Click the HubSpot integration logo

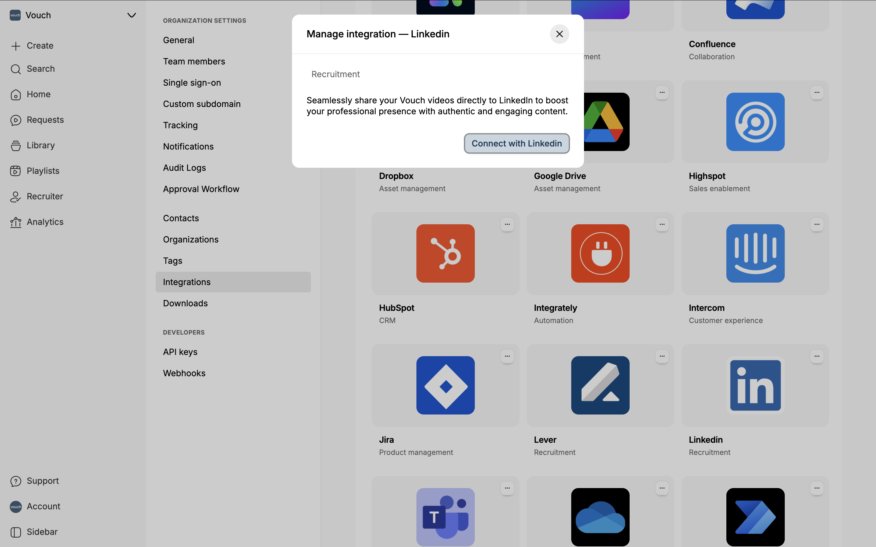coord(445,254)
